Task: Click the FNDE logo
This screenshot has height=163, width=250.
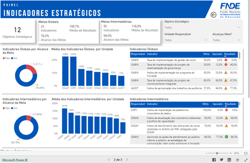Action: click(x=230, y=10)
